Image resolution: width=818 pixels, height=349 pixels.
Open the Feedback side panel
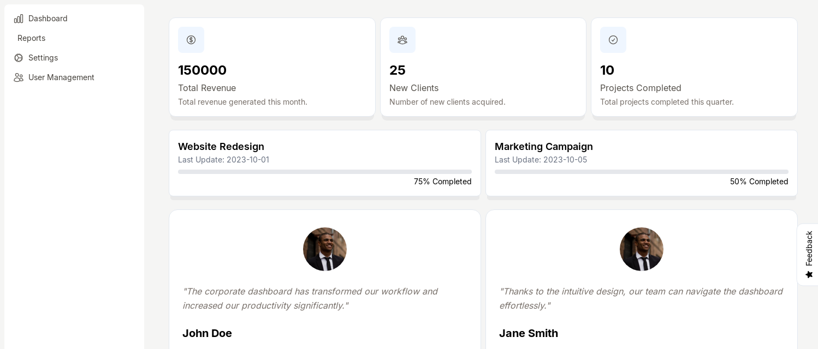(x=809, y=249)
